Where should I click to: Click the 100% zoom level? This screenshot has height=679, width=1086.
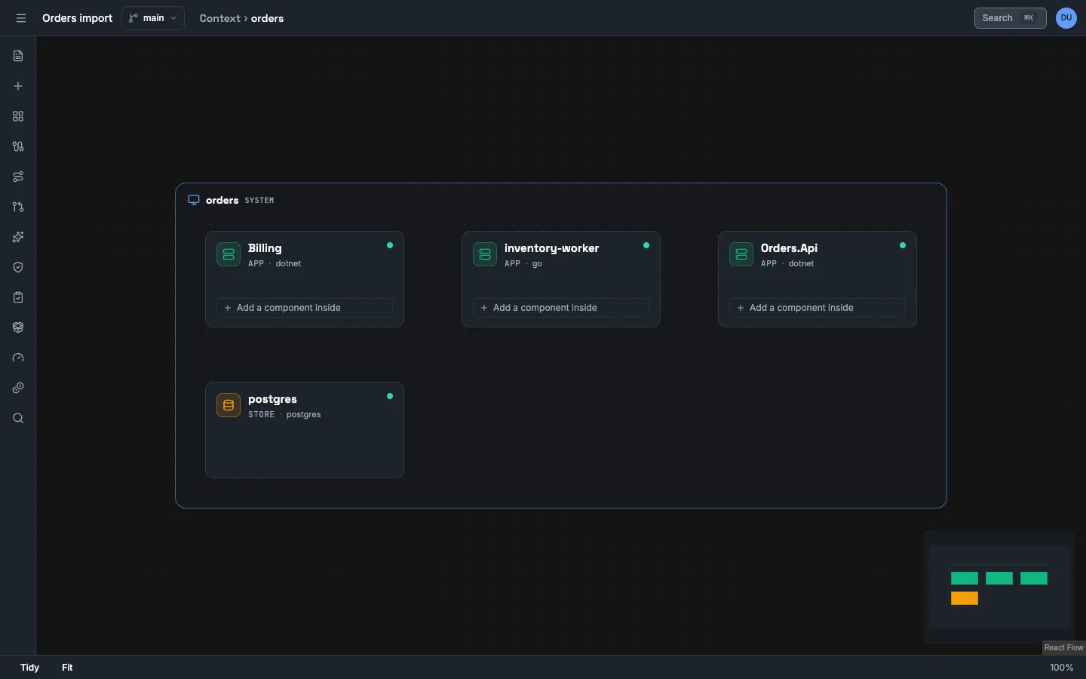coord(1061,668)
